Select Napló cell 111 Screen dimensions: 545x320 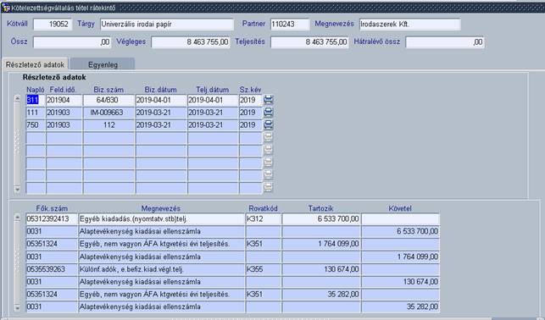[x=36, y=113]
